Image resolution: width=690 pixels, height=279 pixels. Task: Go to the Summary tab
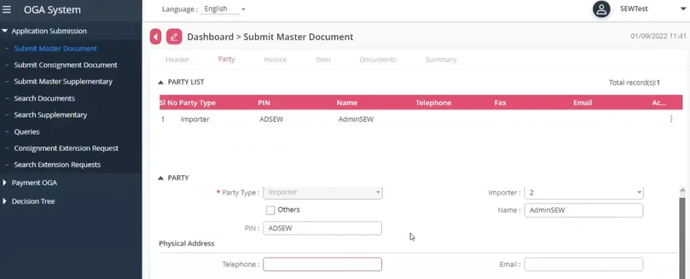441,60
